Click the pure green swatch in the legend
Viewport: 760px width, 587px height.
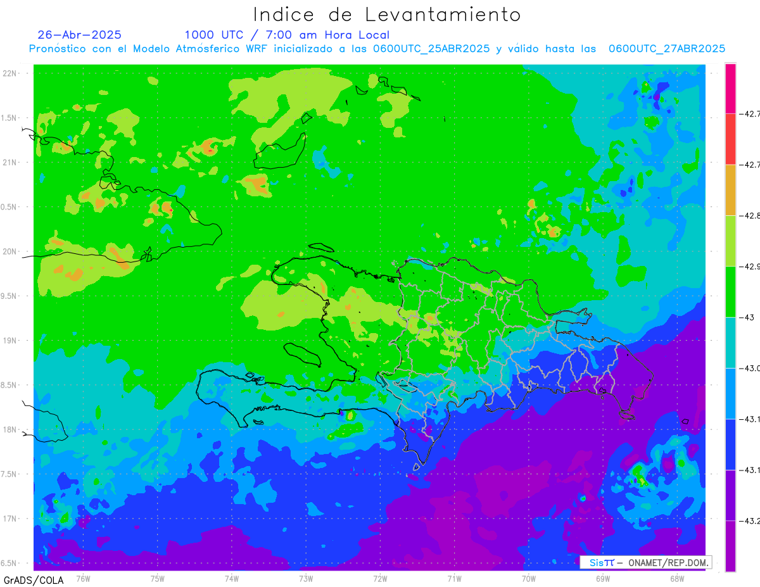[x=731, y=291]
